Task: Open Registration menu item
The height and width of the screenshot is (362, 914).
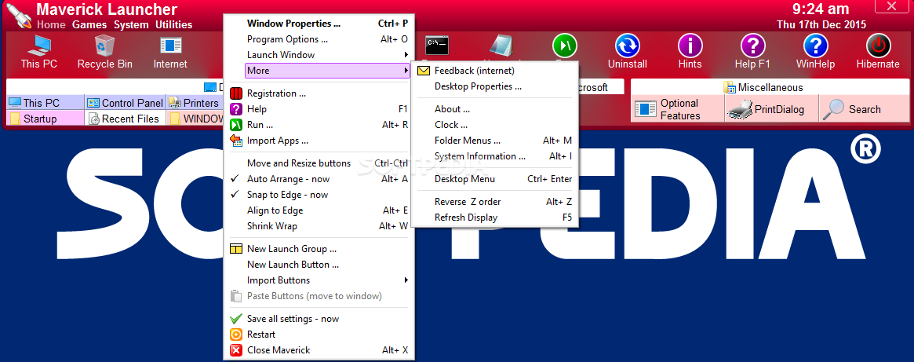Action: point(319,93)
